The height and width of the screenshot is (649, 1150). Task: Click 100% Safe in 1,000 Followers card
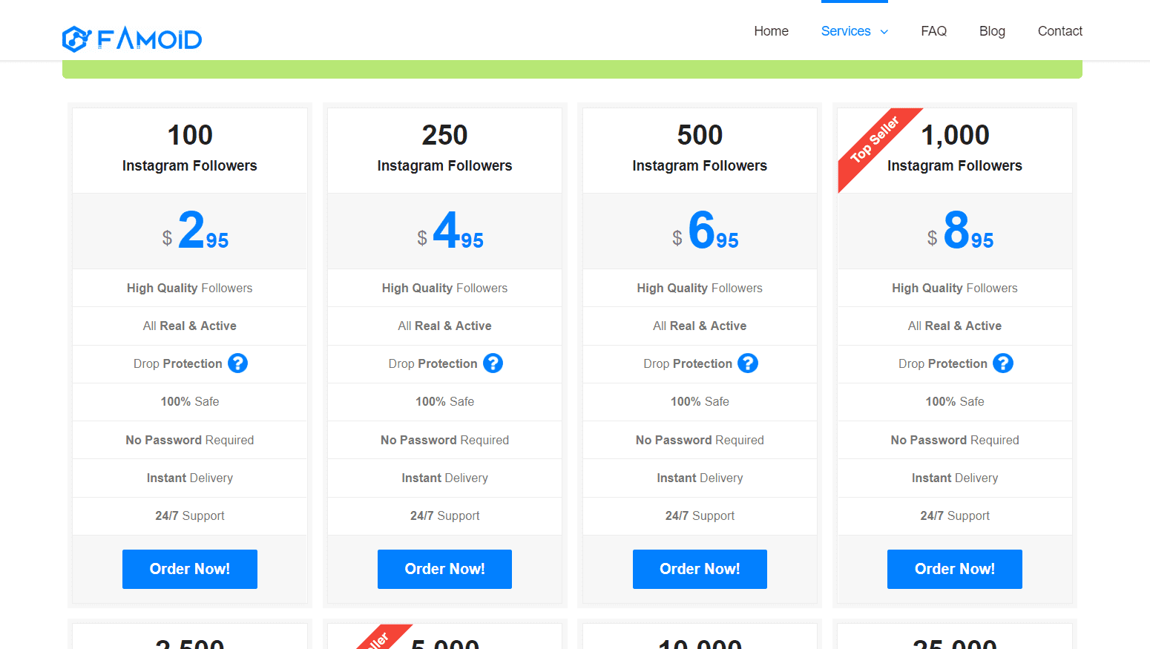click(x=955, y=401)
